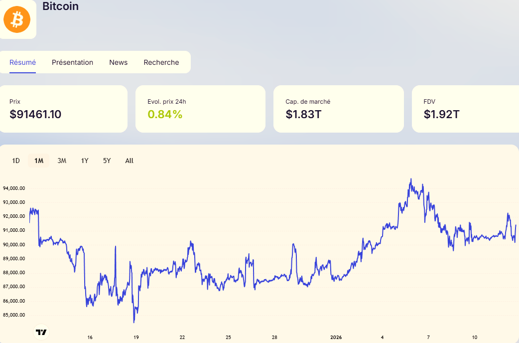Select the Recherche tab

point(161,62)
